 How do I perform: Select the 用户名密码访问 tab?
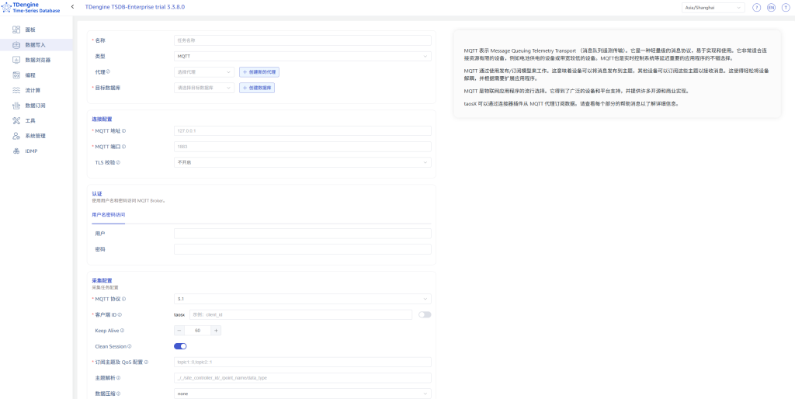109,215
